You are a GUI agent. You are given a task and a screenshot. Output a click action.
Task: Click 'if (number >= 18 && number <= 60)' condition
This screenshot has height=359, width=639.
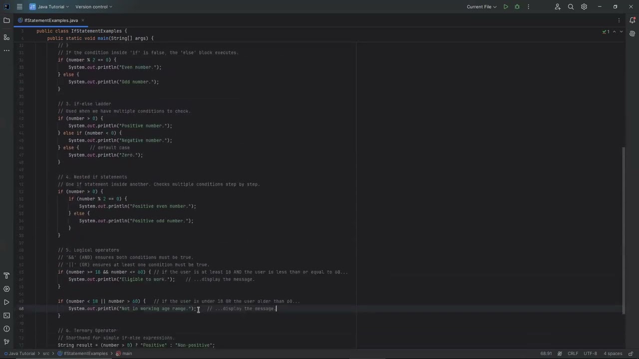(x=104, y=272)
